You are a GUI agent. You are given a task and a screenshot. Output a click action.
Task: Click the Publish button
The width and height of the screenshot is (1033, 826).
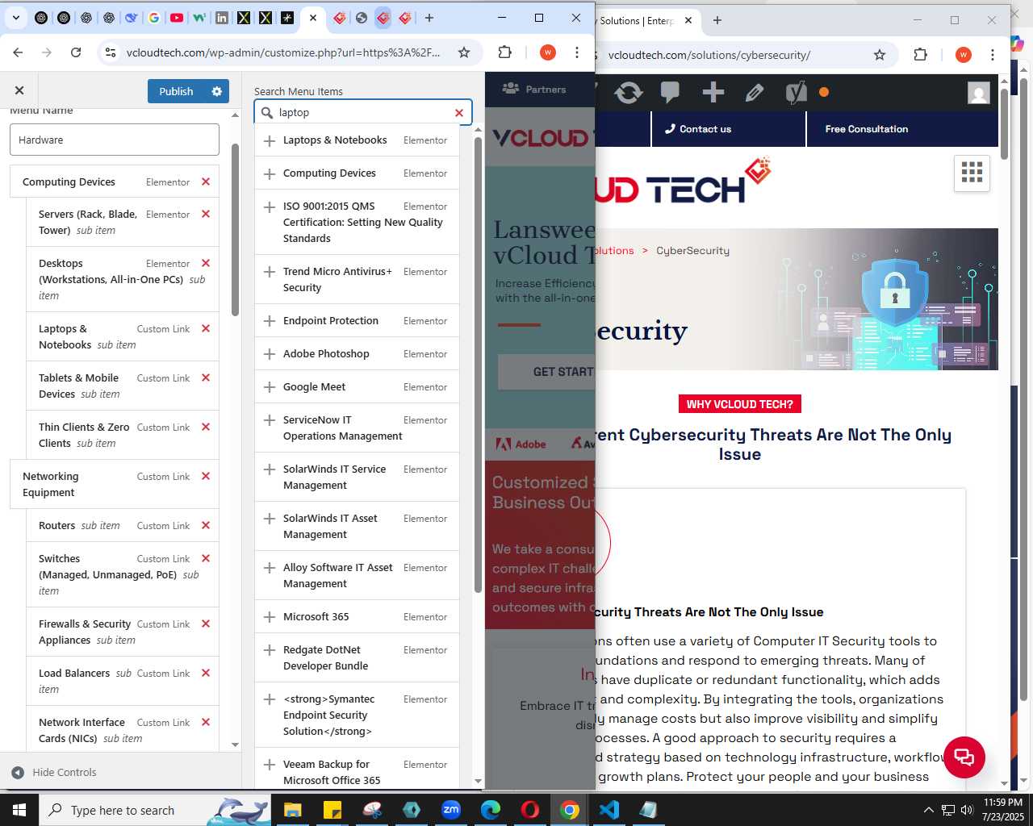pyautogui.click(x=176, y=91)
